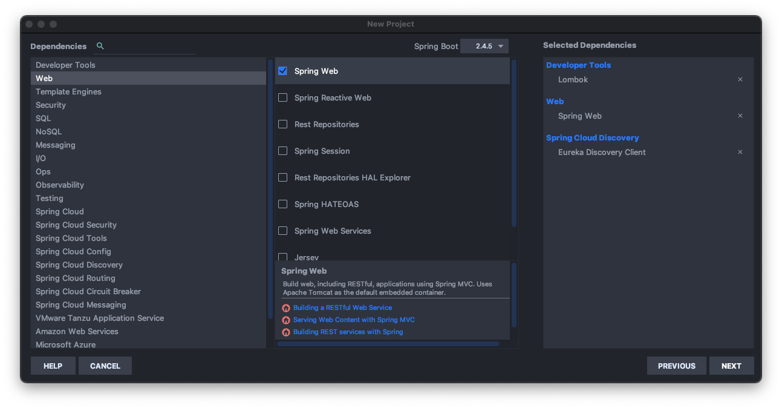Check Rest Repositories HAL Explorer checkbox
Viewport: 782px width, 408px height.
[282, 177]
